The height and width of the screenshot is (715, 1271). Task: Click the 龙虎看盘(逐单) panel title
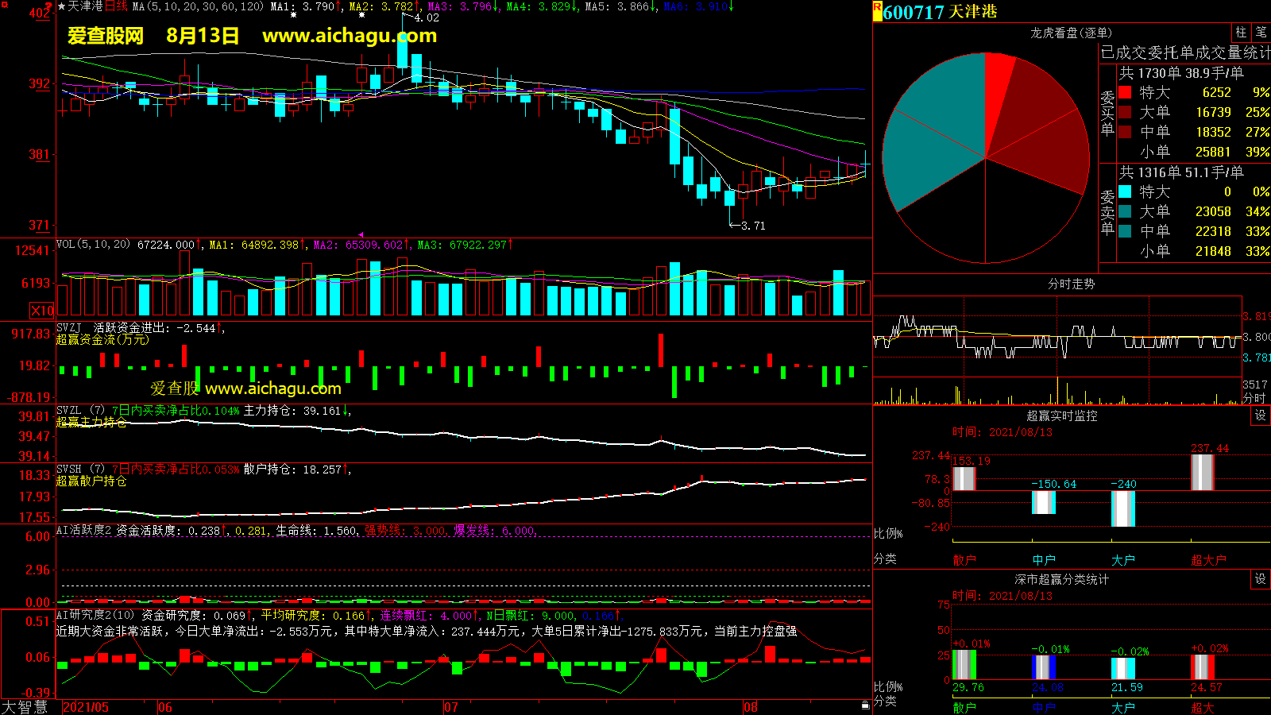[x=1071, y=33]
